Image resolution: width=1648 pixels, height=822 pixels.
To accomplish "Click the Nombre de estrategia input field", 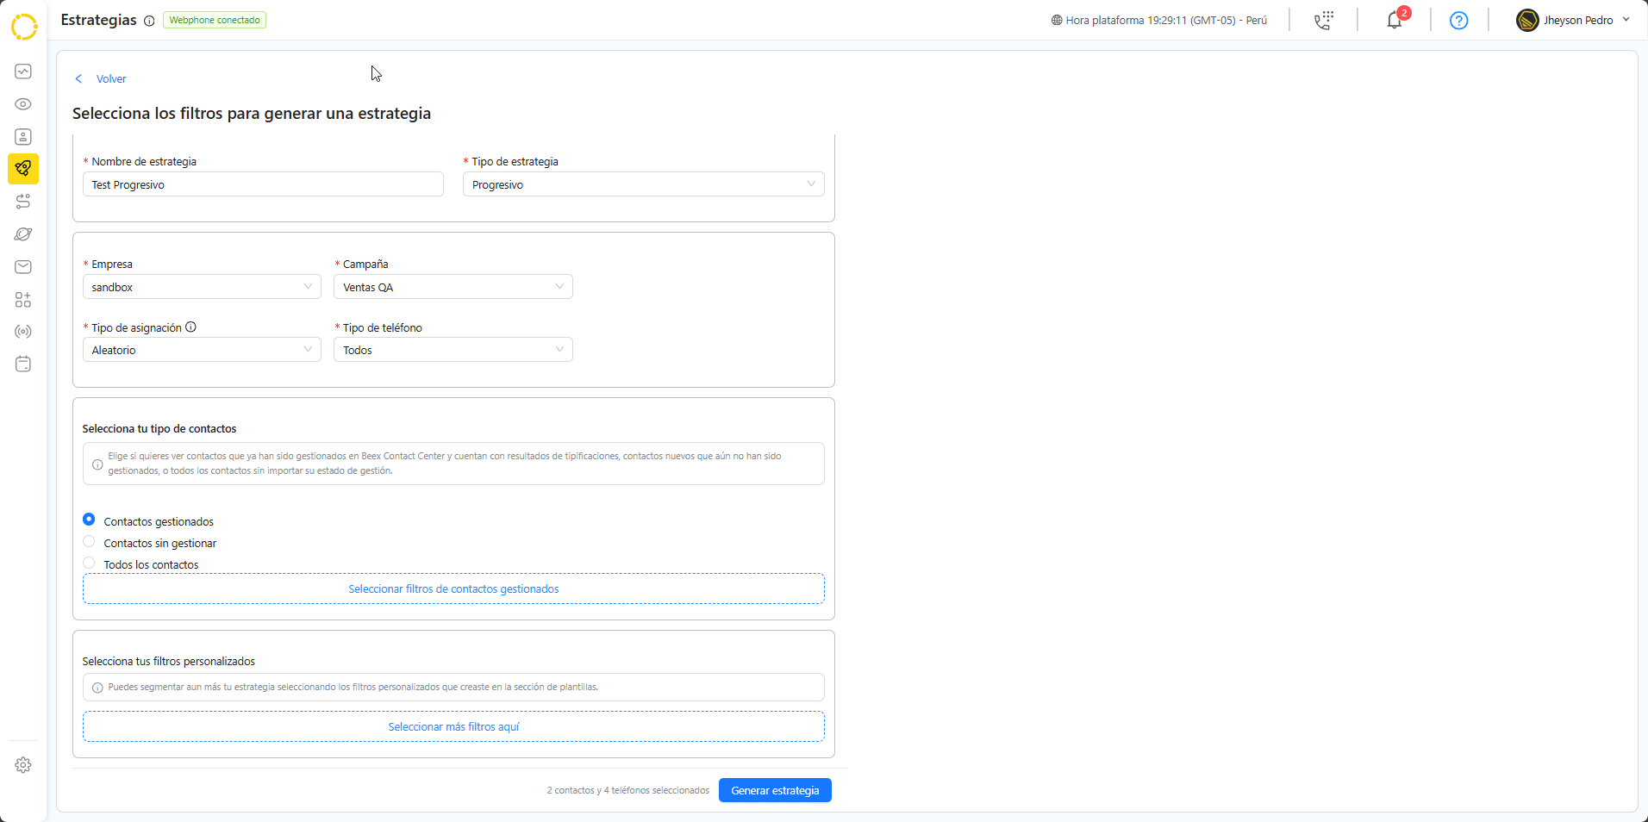I will pos(263,184).
